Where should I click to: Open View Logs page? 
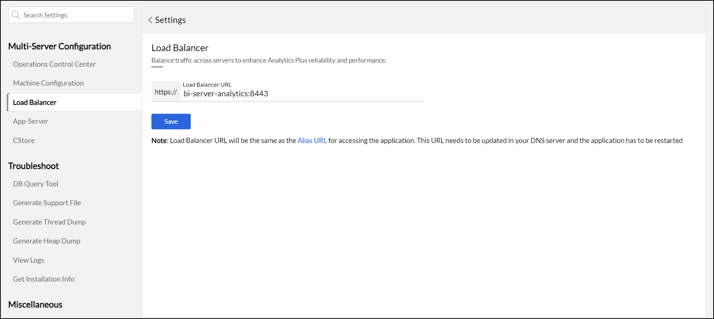pos(29,260)
